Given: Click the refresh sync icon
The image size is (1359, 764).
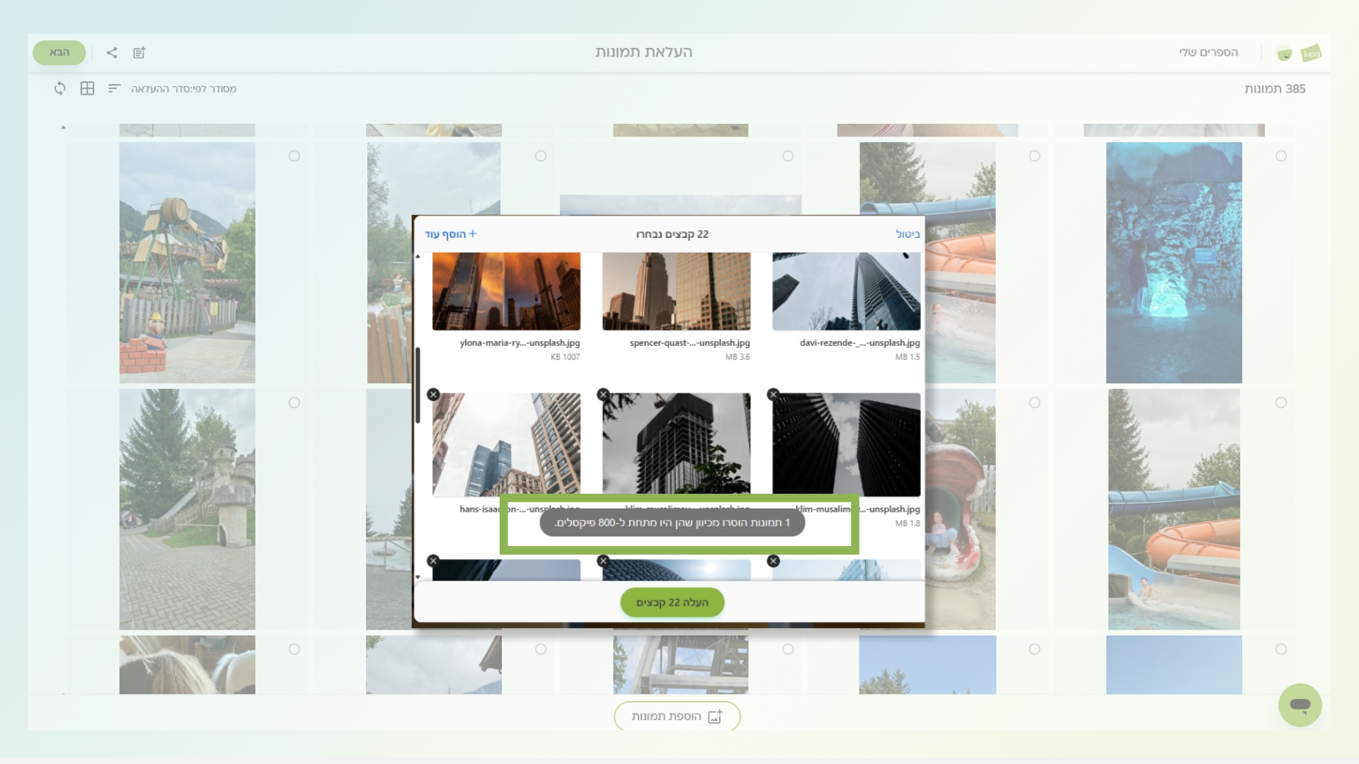Looking at the screenshot, I should [60, 88].
